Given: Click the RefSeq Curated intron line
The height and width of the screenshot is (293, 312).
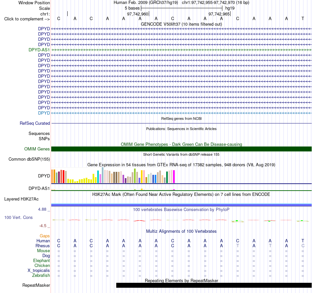Looking at the screenshot, I should coord(181,123).
